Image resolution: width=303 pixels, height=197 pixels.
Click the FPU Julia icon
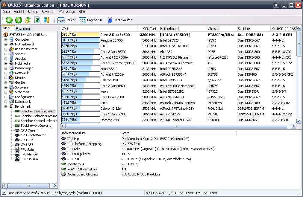tap(17, 149)
